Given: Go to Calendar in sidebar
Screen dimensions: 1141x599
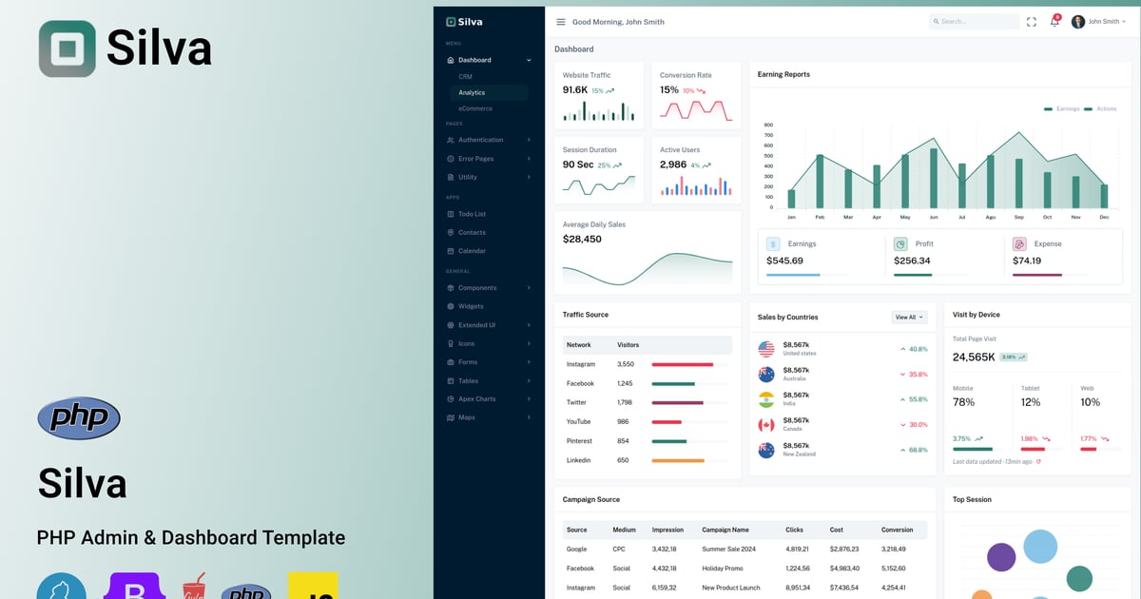Looking at the screenshot, I should click(472, 251).
